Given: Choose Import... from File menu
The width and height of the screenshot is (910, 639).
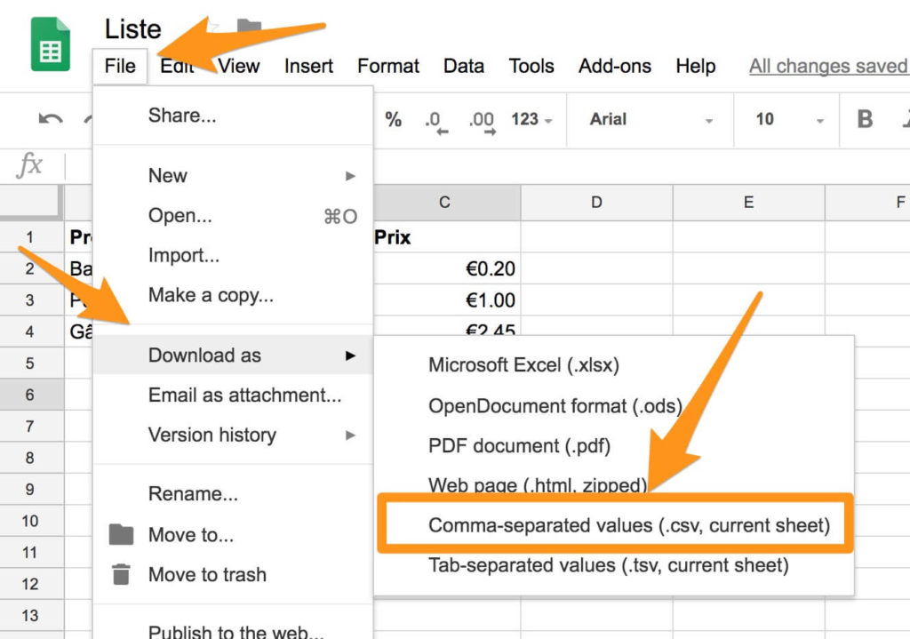Looking at the screenshot, I should [x=233, y=255].
